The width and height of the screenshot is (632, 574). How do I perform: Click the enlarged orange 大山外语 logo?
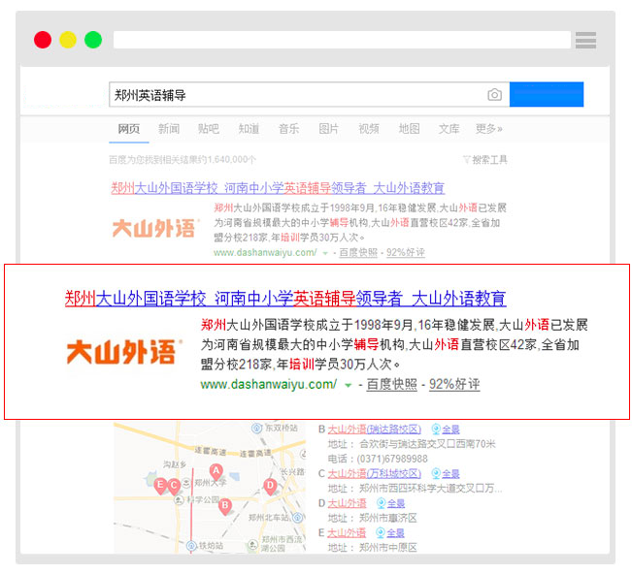pos(124,352)
